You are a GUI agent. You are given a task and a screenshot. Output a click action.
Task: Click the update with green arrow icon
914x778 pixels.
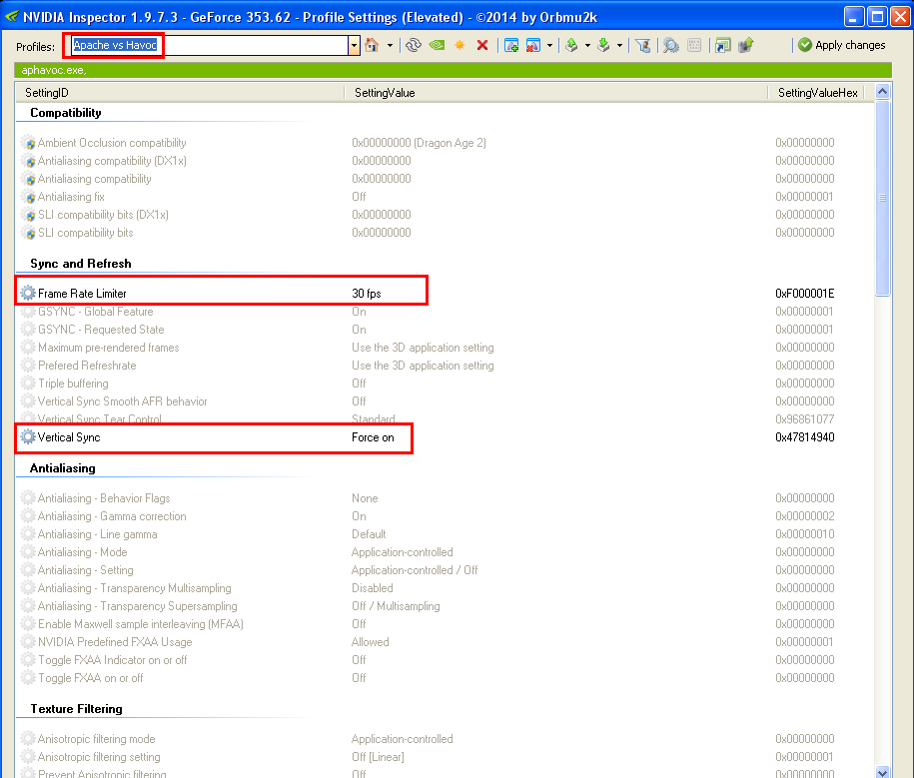[745, 45]
